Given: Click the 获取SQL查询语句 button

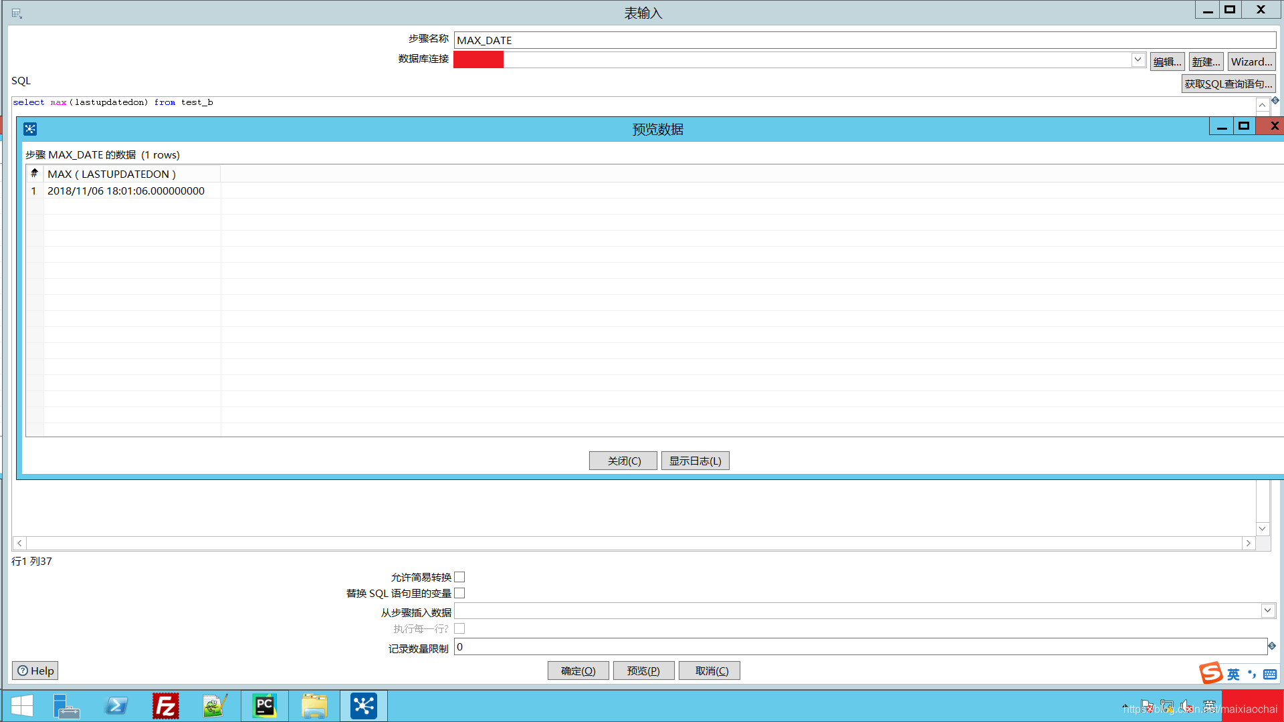Looking at the screenshot, I should pos(1228,84).
